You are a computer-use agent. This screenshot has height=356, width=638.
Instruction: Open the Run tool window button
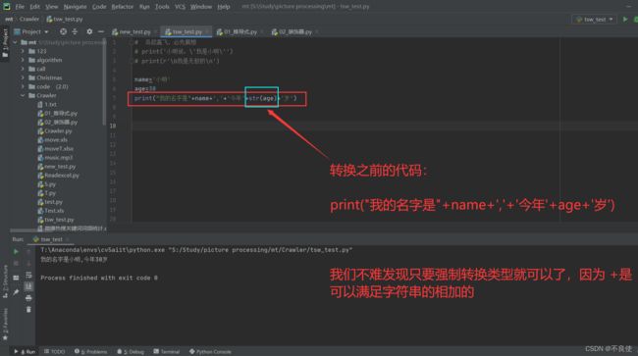click(x=25, y=351)
